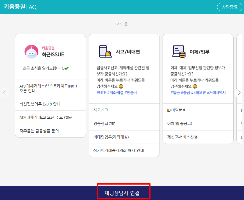Connect to 채팅상담사 연결
Image resolution: width=244 pixels, height=200 pixels.
[122, 193]
